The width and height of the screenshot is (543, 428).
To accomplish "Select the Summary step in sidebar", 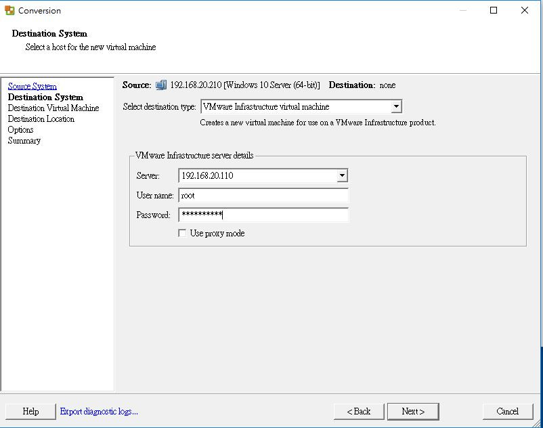I will click(24, 141).
